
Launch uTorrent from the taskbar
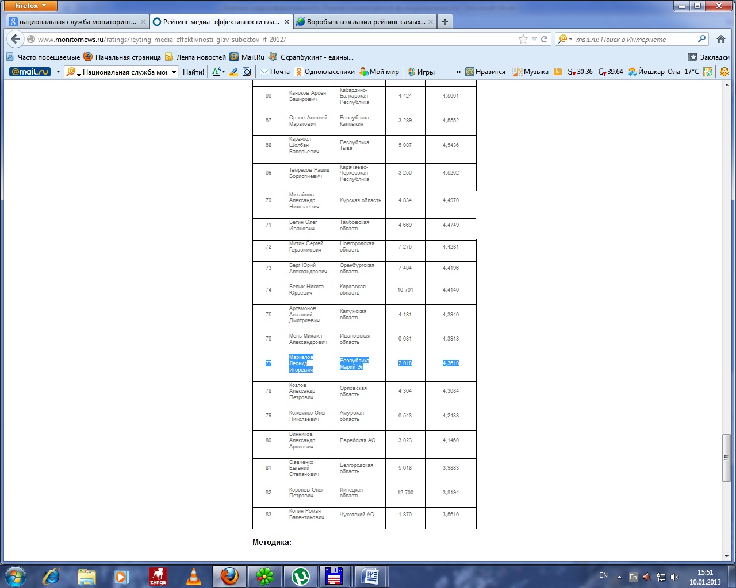coord(300,576)
